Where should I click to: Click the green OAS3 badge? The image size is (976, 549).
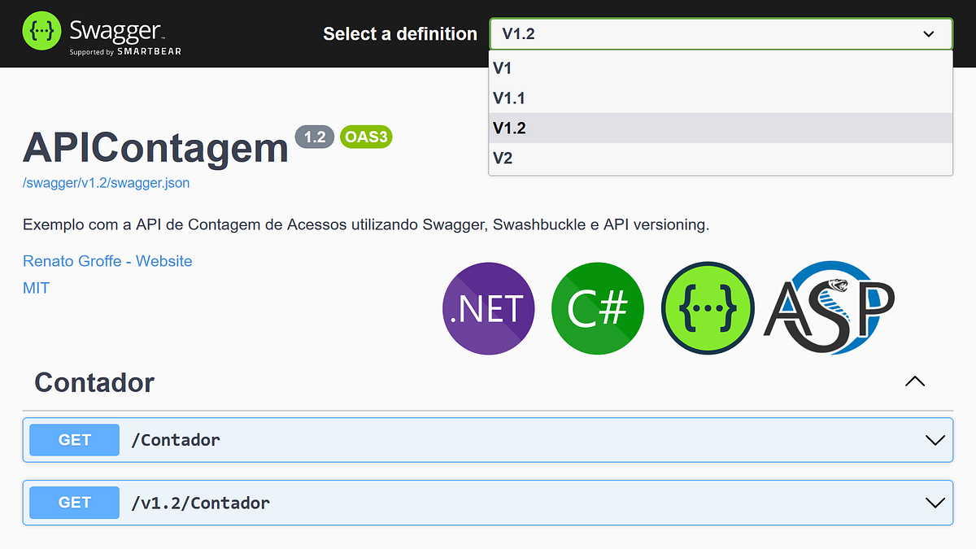pos(365,137)
